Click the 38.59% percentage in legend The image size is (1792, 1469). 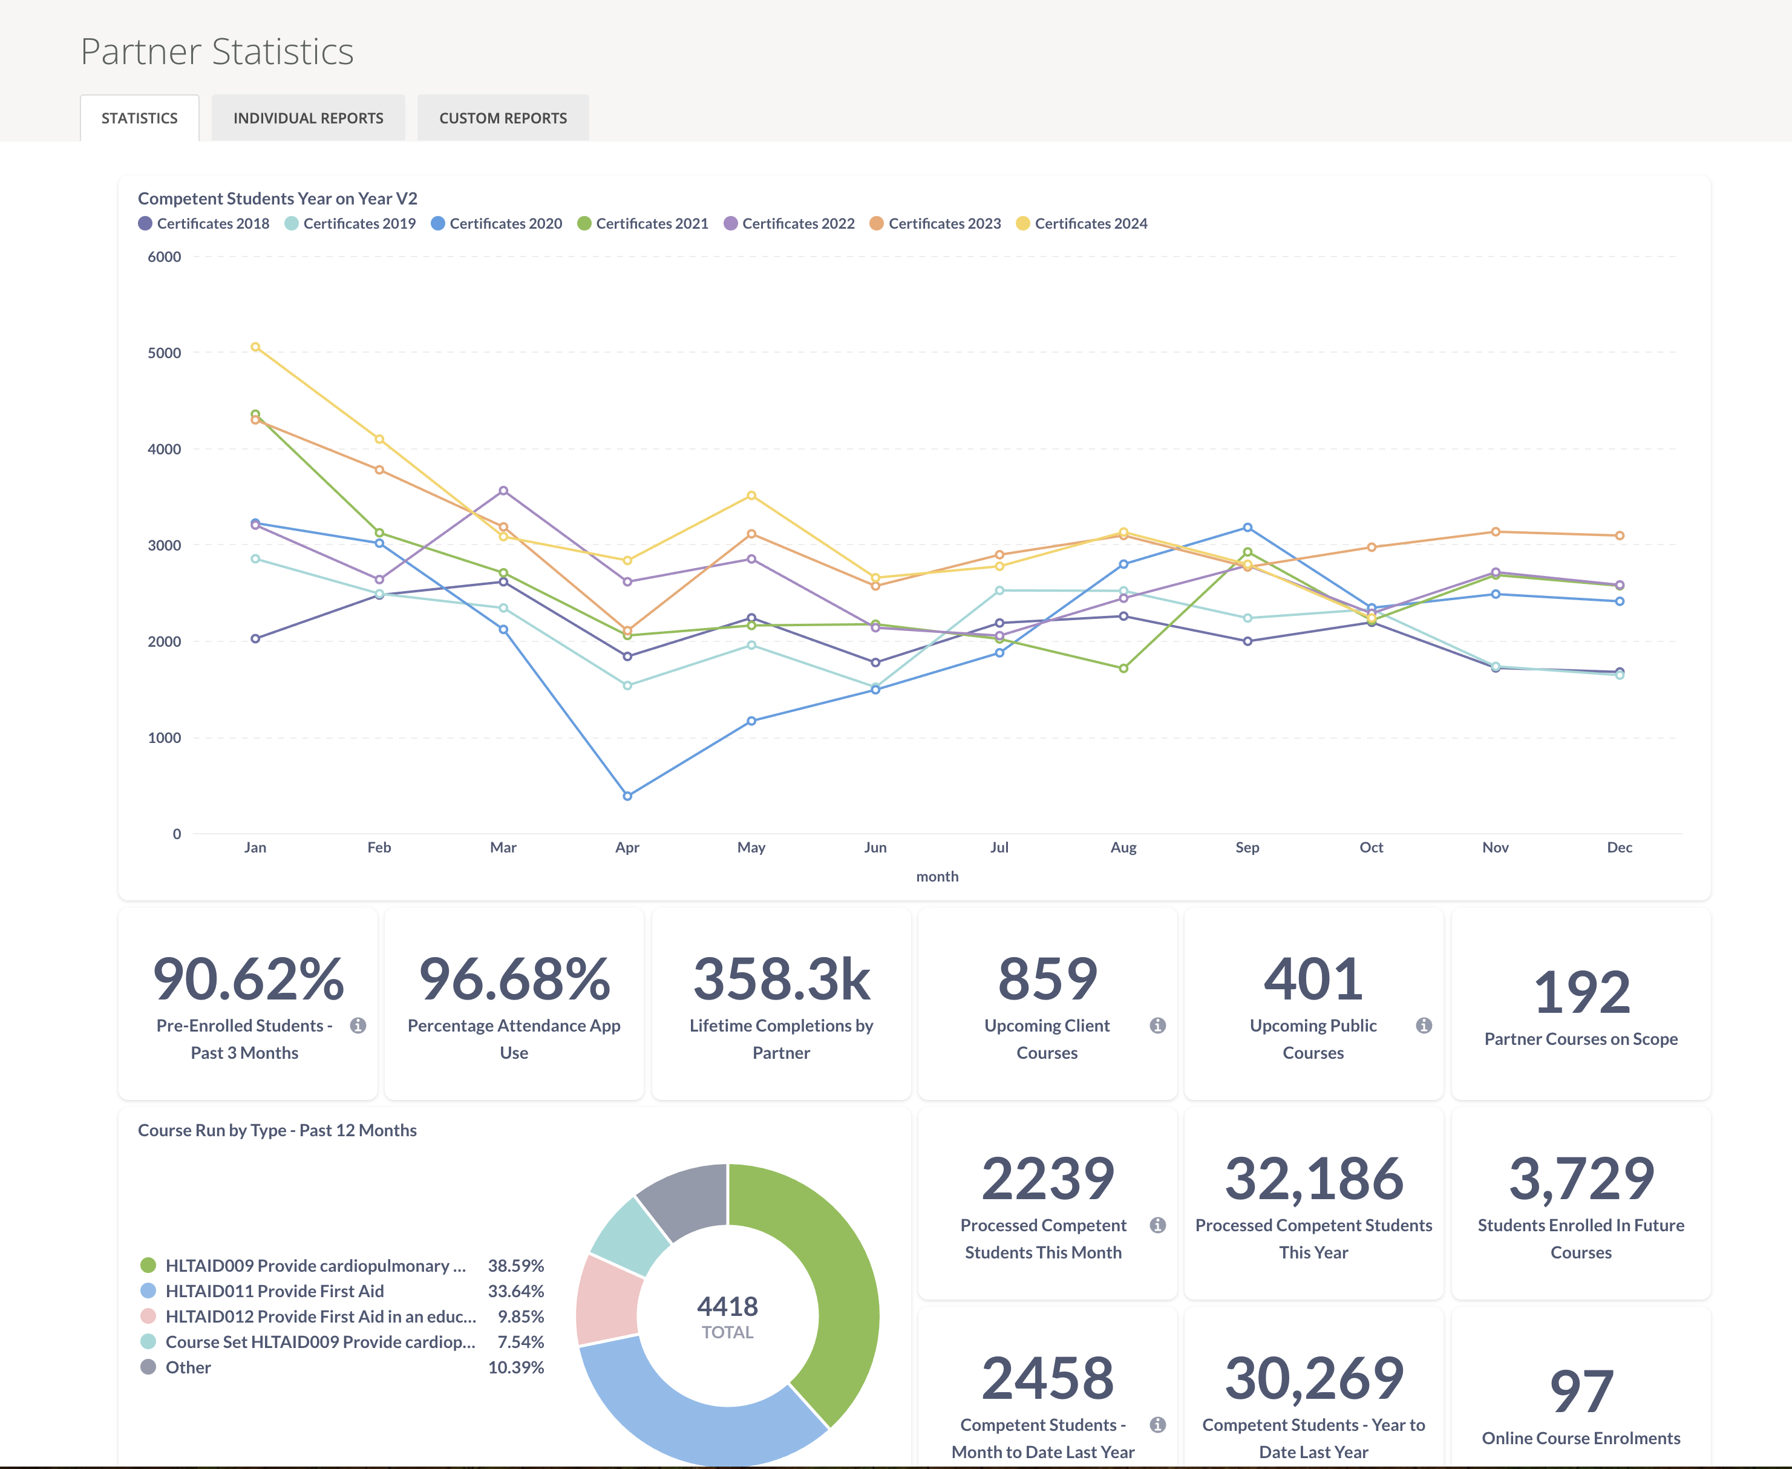[516, 1266]
